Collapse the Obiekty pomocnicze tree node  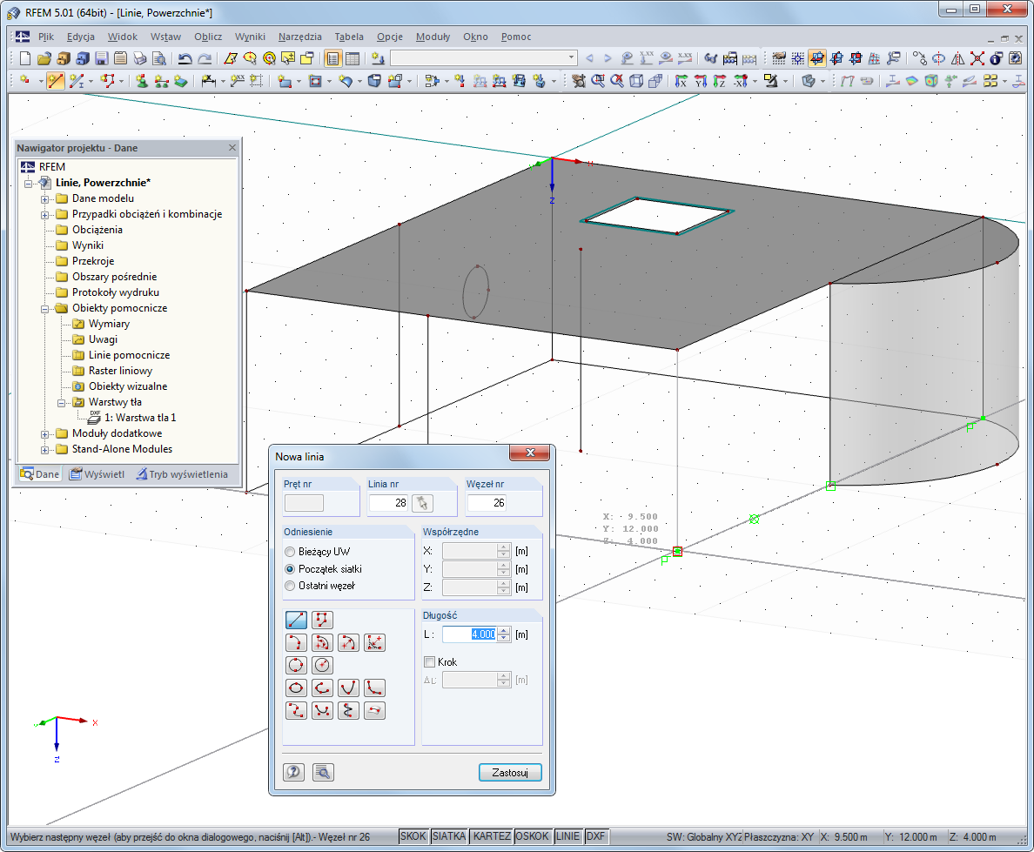[x=44, y=308]
